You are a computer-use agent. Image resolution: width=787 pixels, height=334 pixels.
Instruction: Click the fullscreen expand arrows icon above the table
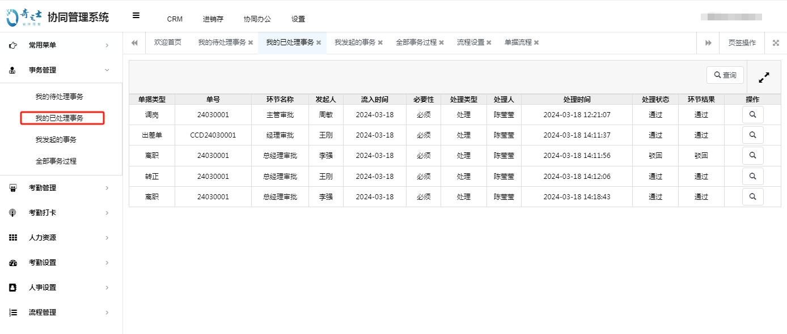point(764,76)
